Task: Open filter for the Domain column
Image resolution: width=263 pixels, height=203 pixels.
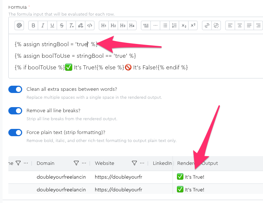Action: [76, 163]
